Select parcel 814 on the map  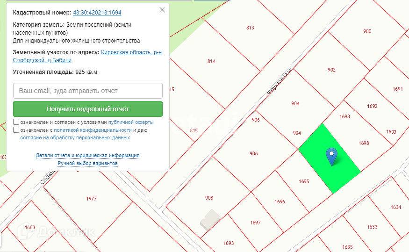[x=211, y=61]
